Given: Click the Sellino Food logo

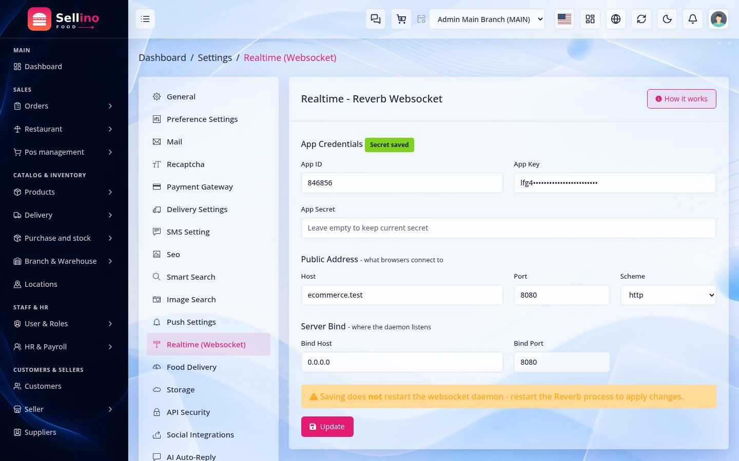Looking at the screenshot, I should click(64, 19).
